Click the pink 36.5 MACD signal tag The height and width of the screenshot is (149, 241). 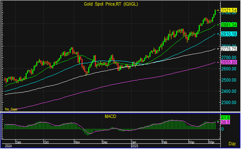coord(226,123)
